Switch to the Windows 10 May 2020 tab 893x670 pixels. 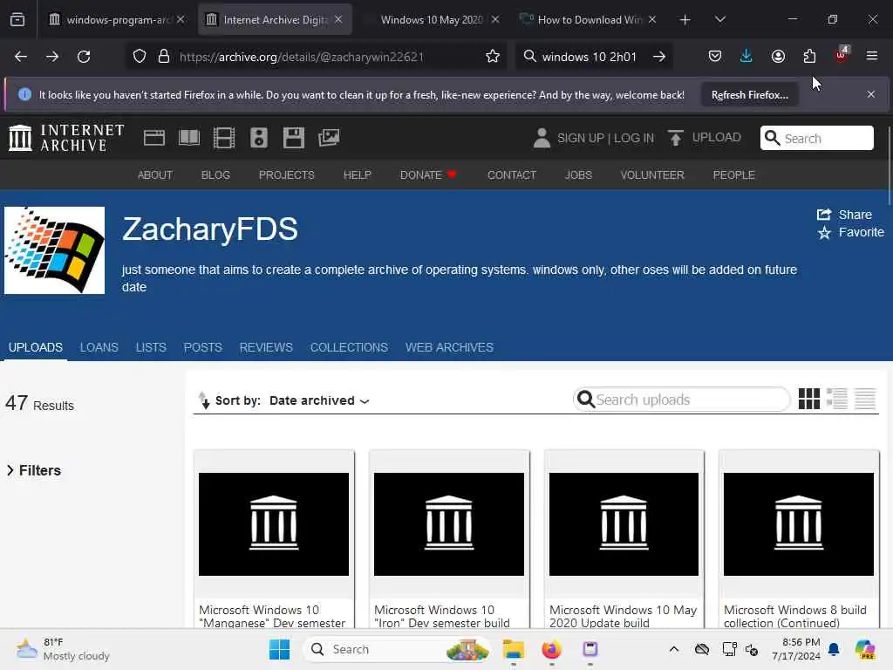coord(433,20)
